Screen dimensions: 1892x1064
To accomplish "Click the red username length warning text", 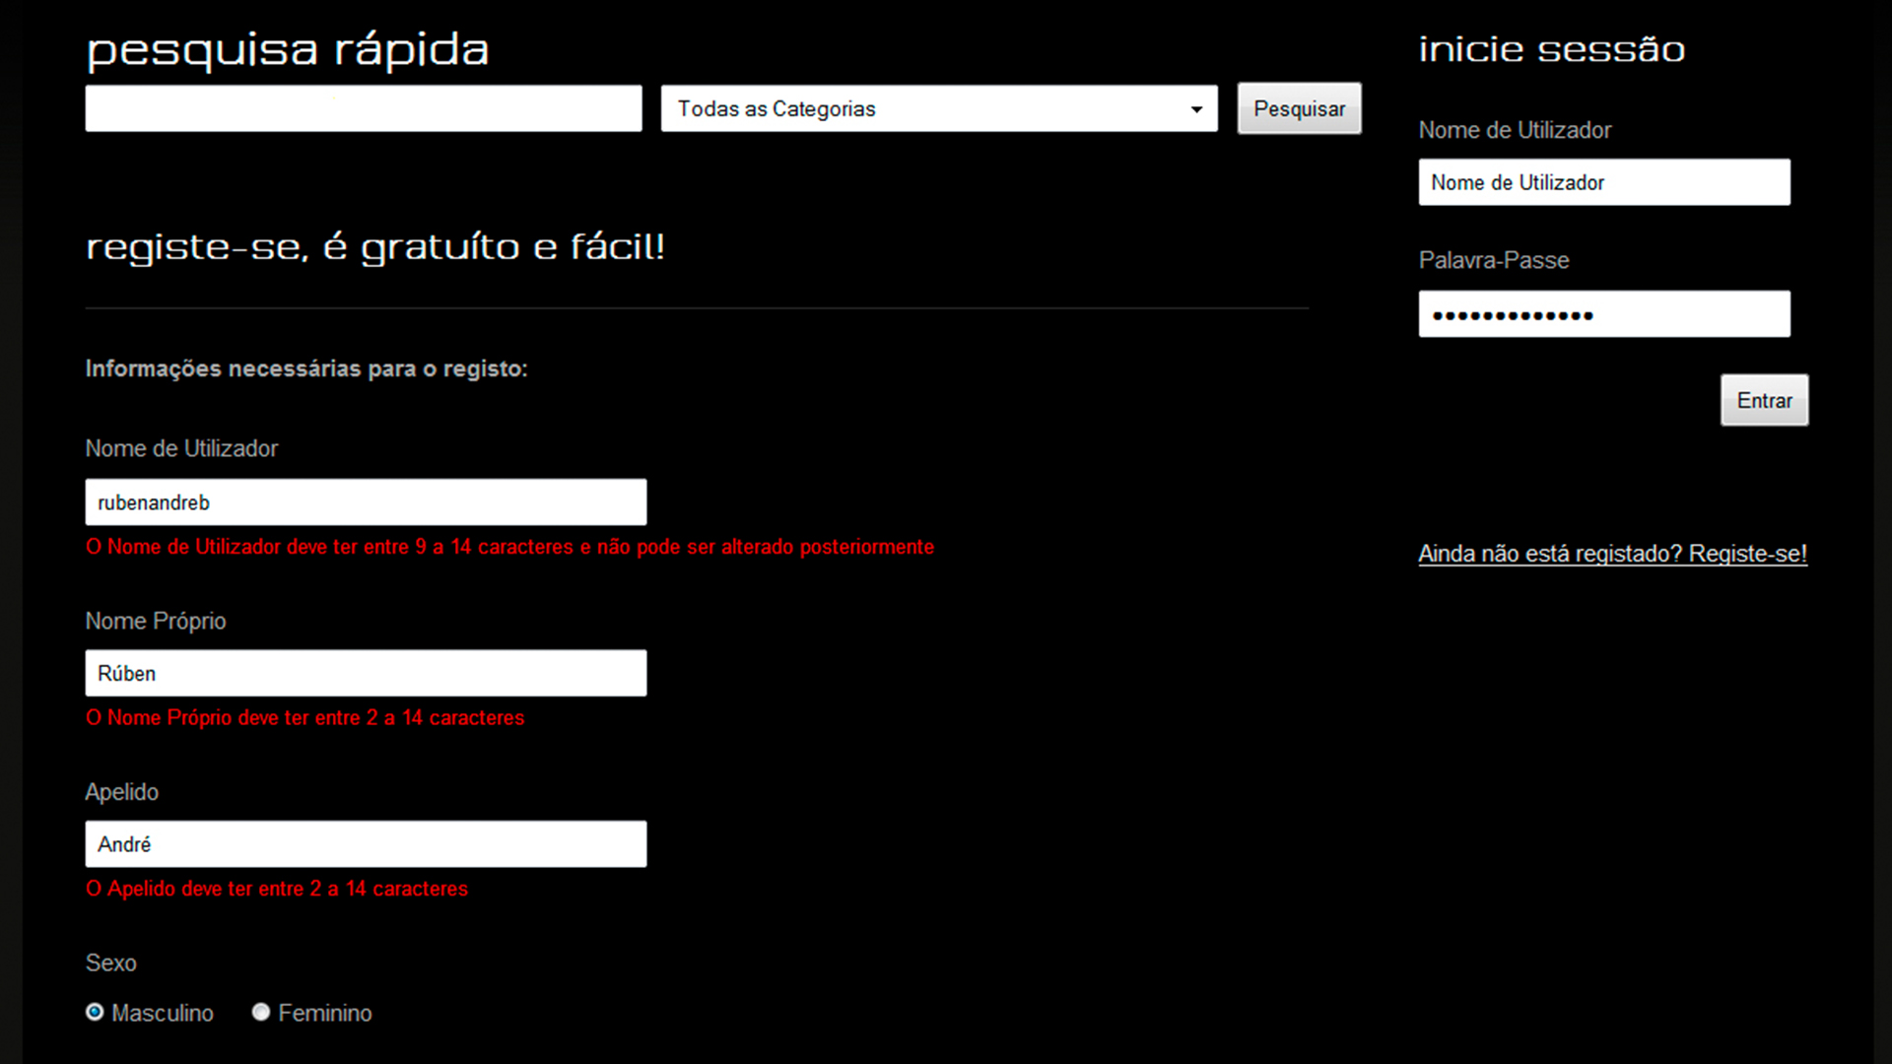I will click(x=509, y=547).
